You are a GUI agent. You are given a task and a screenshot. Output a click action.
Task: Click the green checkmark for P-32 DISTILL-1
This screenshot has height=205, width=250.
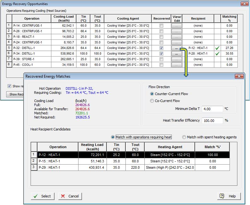[x=217, y=48]
